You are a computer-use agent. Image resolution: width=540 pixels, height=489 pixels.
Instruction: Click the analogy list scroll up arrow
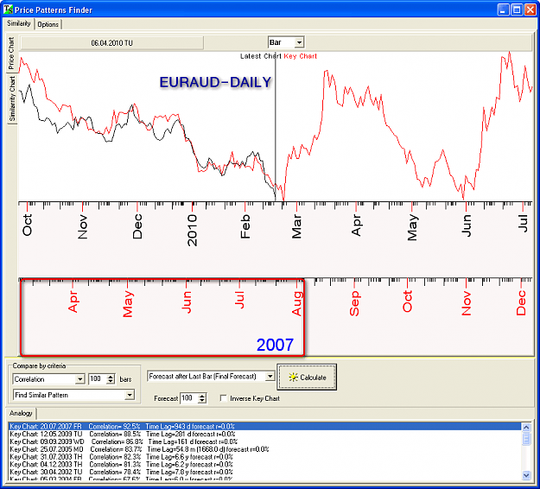[526, 428]
